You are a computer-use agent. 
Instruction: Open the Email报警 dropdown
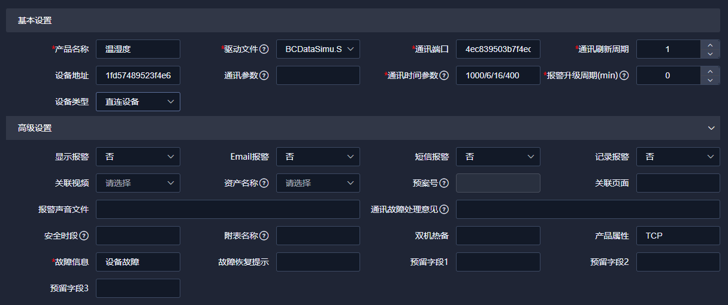pos(318,157)
